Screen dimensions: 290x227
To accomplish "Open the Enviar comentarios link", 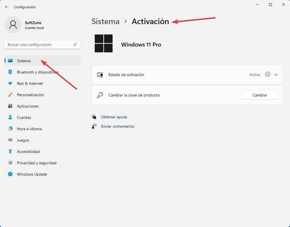I will tap(118, 126).
